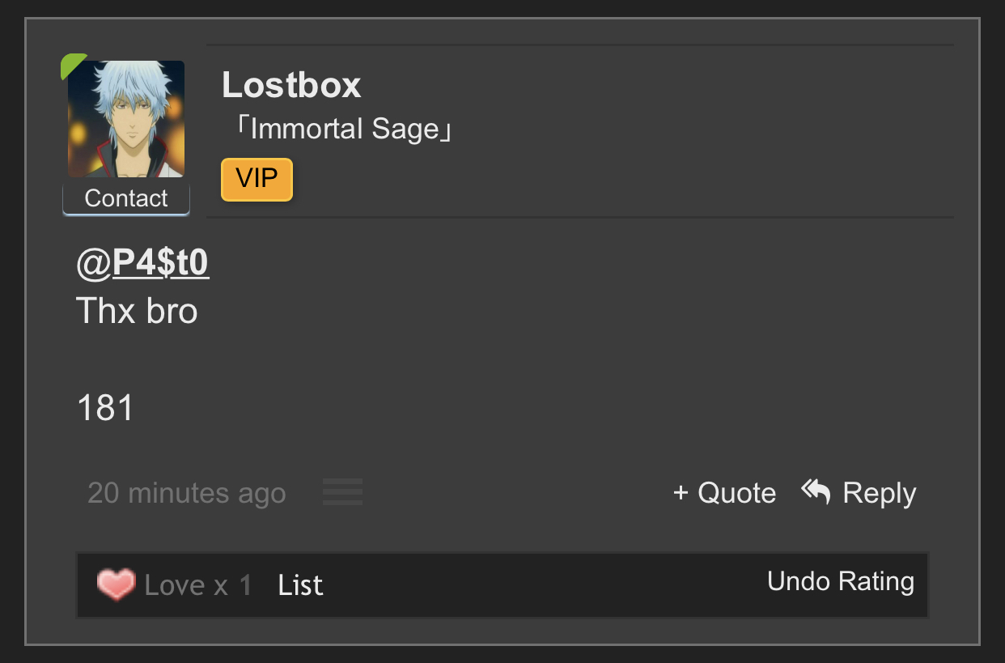1005x663 pixels.
Task: Click the @ symbol before P4$t0
Action: tap(93, 264)
